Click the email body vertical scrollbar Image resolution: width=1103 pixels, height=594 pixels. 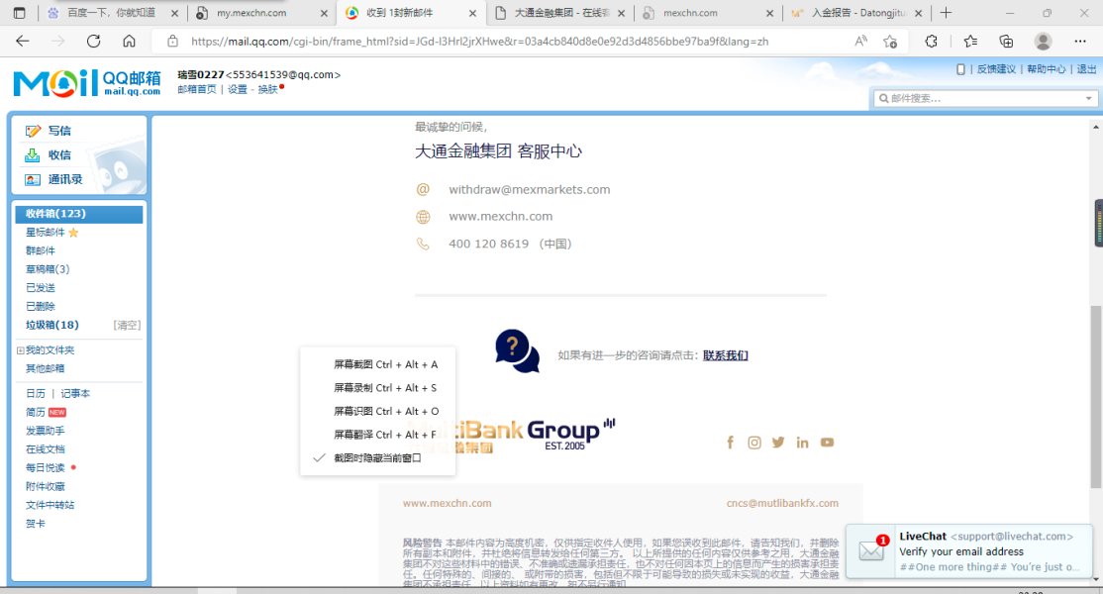click(1095, 397)
